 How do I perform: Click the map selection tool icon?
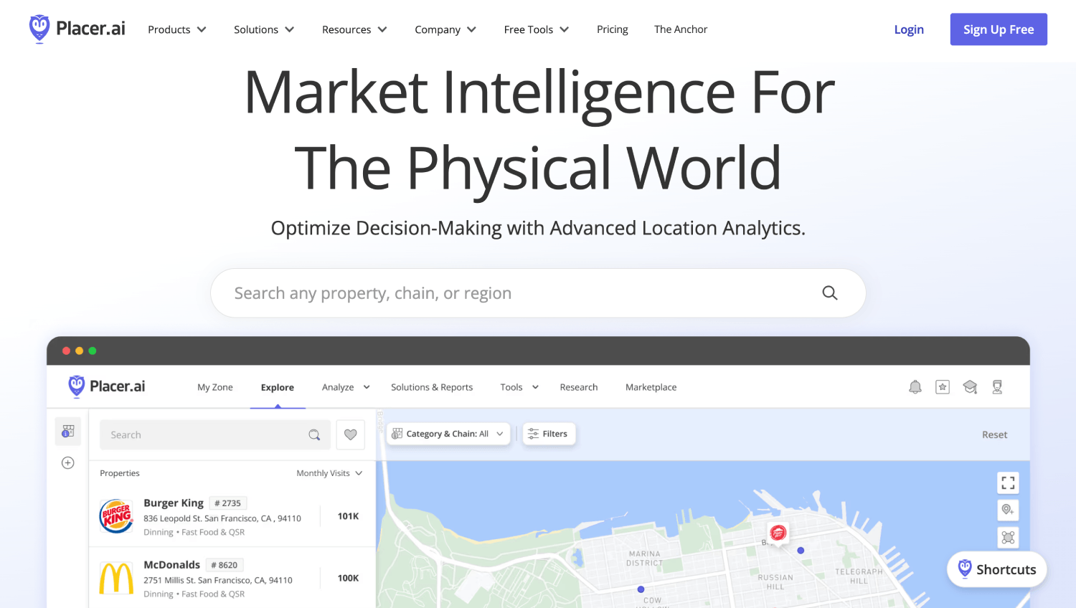tap(1008, 537)
